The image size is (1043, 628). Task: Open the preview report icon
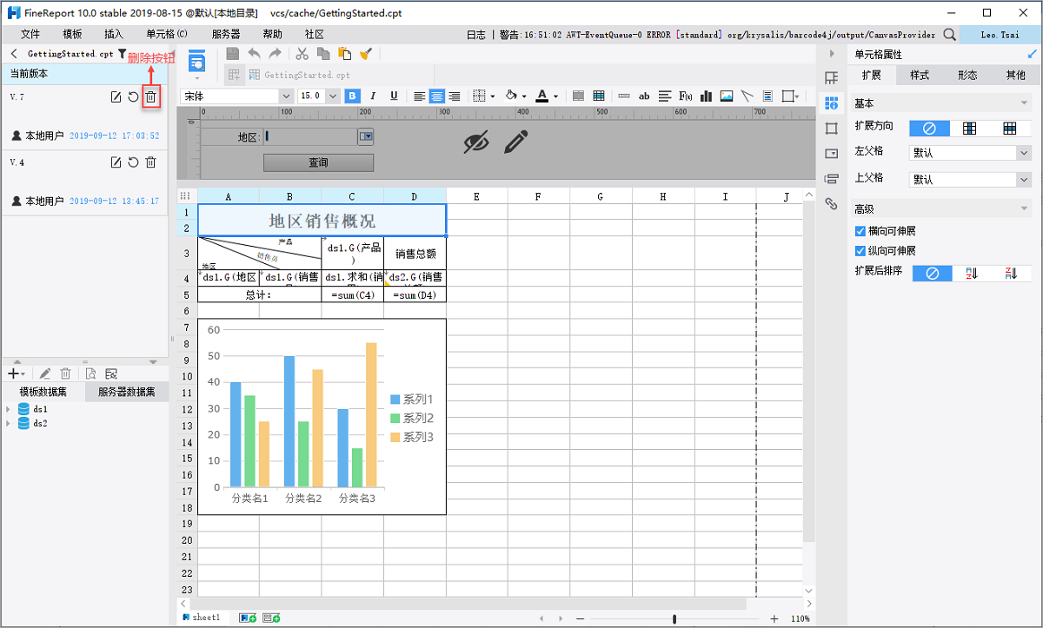pyautogui.click(x=197, y=62)
